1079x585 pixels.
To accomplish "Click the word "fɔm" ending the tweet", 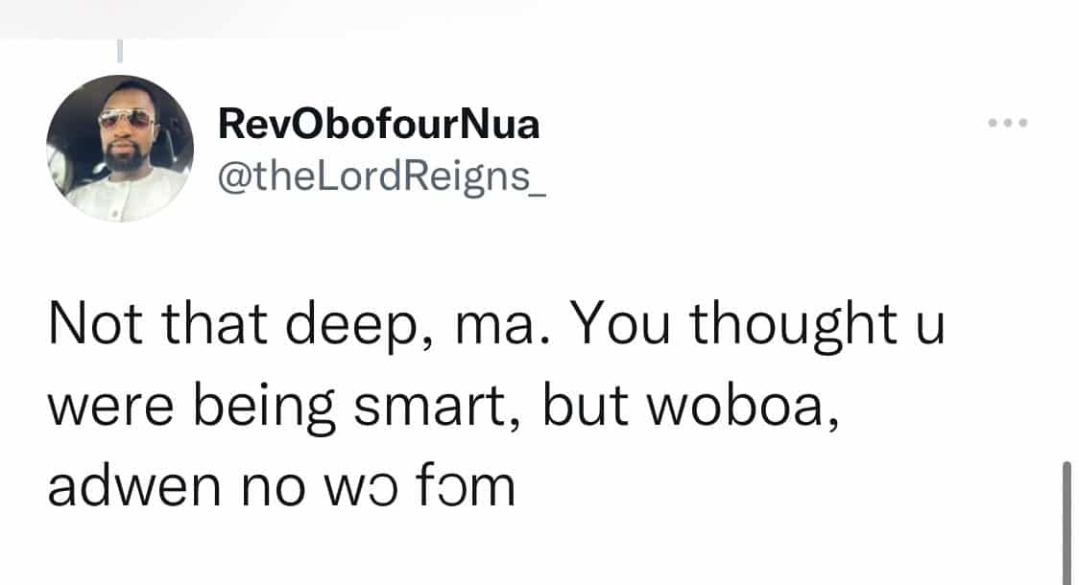I will 466,485.
